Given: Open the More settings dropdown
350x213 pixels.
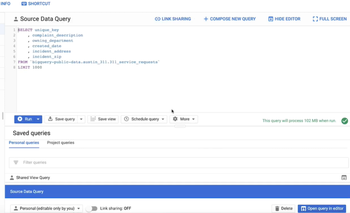Looking at the screenshot, I should click(x=184, y=119).
